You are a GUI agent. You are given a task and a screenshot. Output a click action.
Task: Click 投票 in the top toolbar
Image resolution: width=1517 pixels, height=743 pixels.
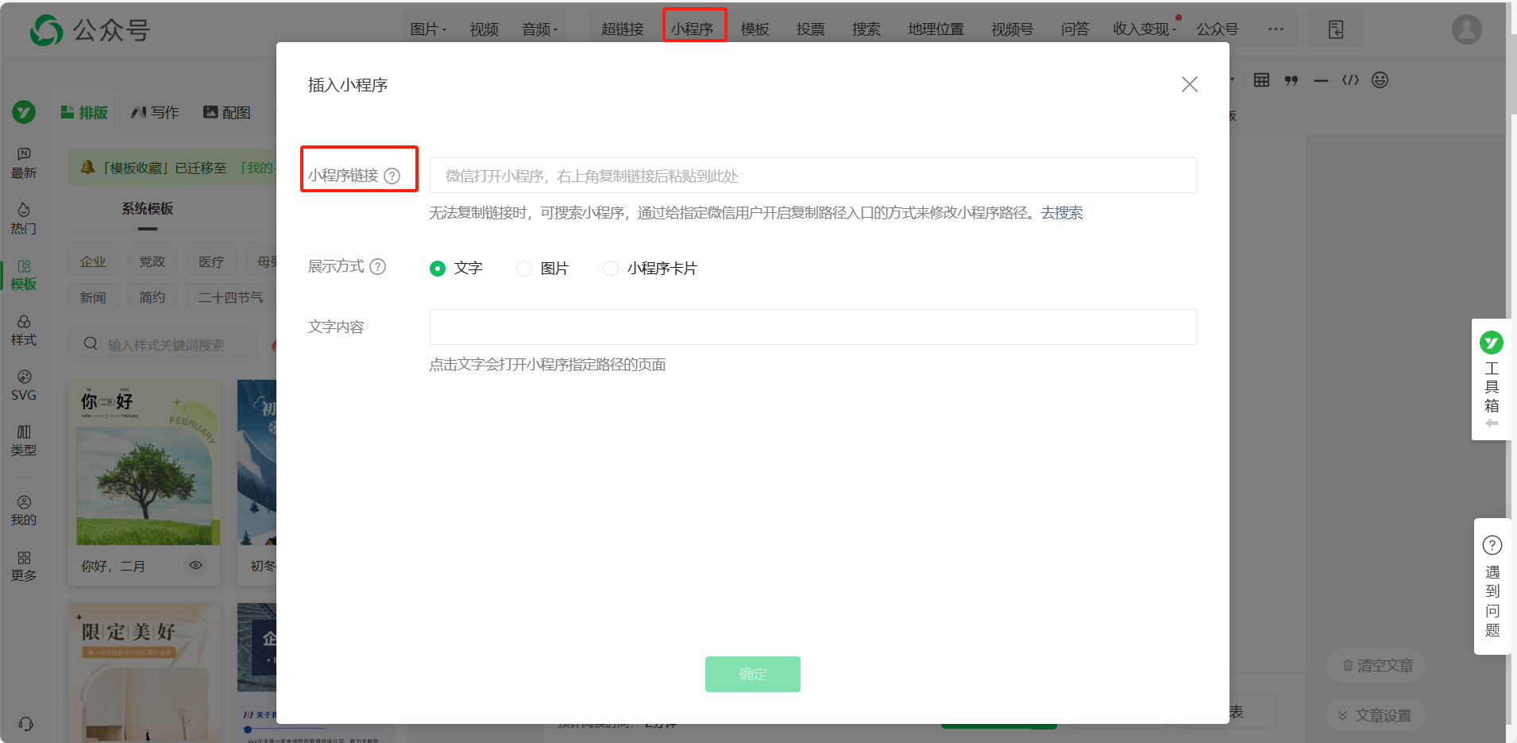pos(810,29)
